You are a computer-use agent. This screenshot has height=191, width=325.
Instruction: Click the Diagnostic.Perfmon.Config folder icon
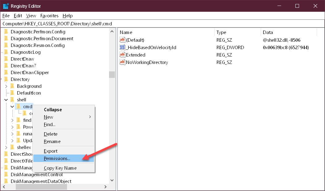[6, 32]
